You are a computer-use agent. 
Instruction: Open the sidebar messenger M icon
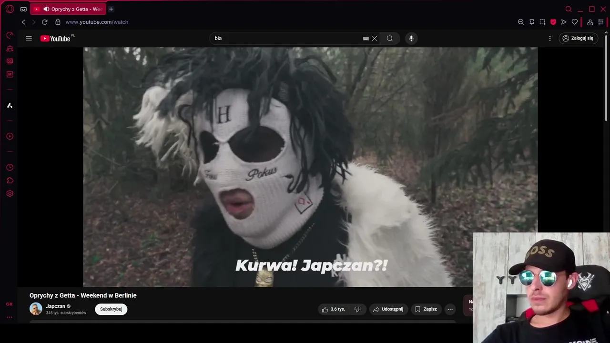(x=10, y=74)
